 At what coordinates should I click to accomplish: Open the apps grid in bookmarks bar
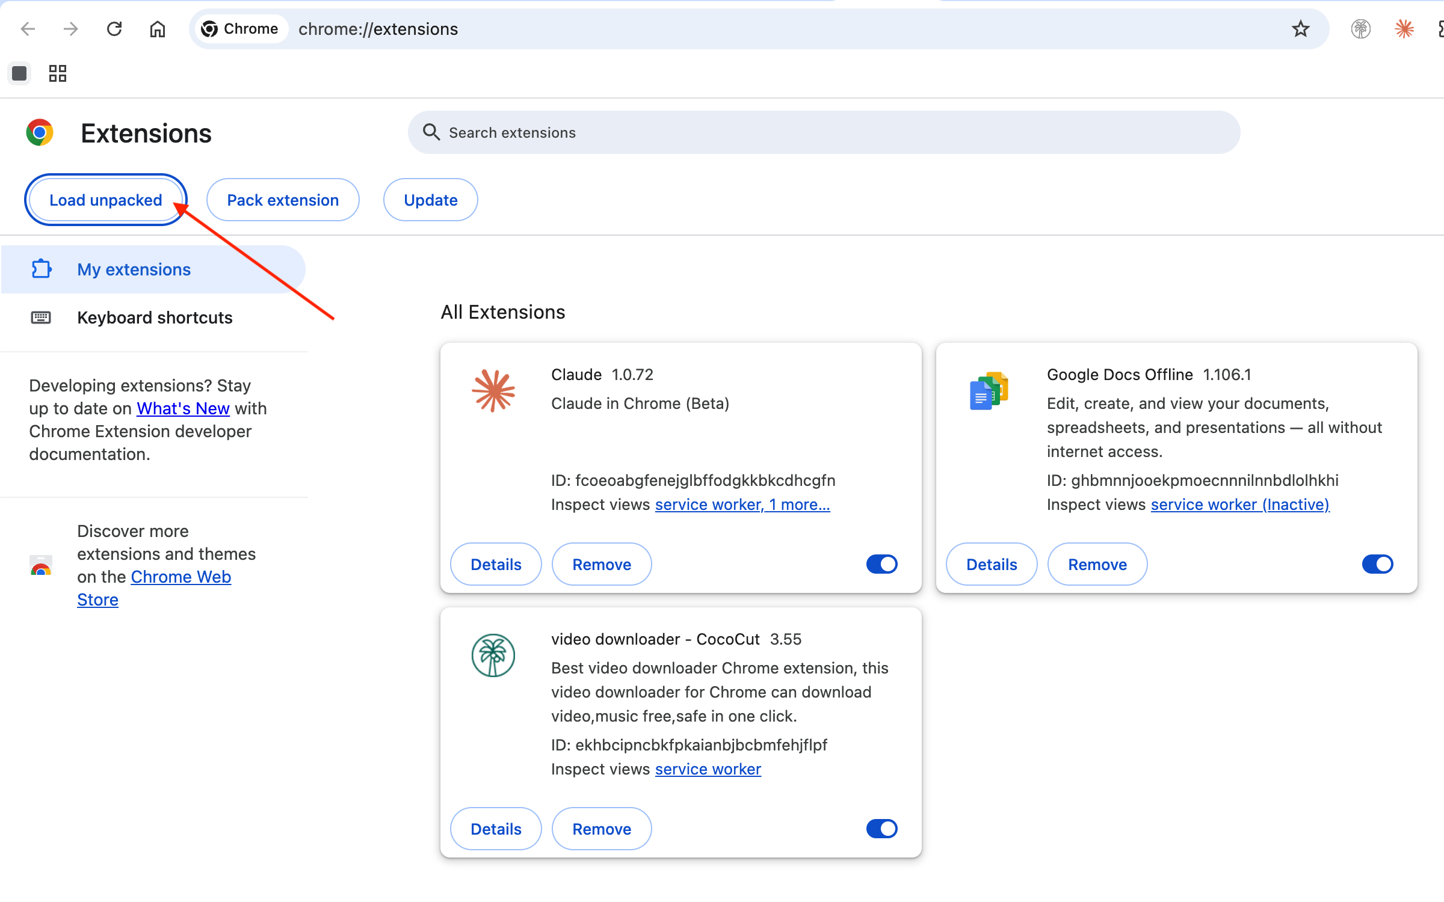coord(58,73)
